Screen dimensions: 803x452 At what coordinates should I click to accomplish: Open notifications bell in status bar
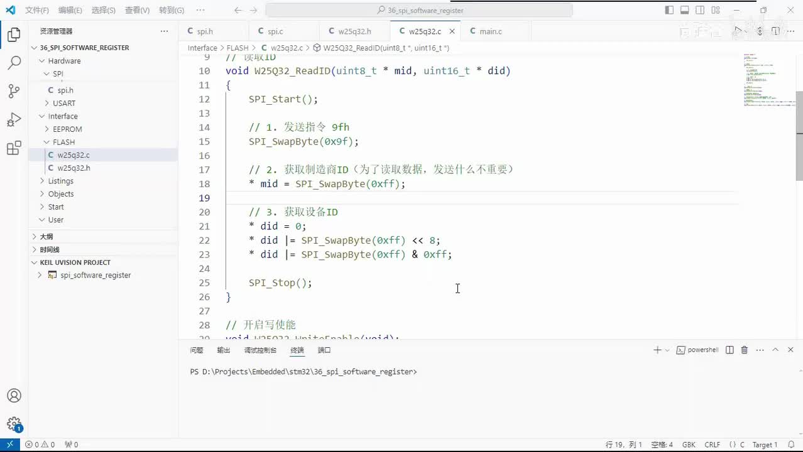[790, 444]
